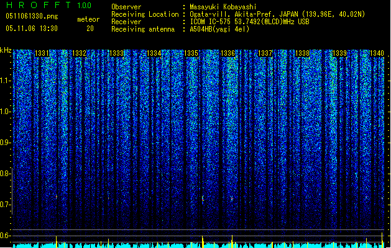391x248 pixels.
Task: Click the 1340 time marker
Action: (x=377, y=53)
